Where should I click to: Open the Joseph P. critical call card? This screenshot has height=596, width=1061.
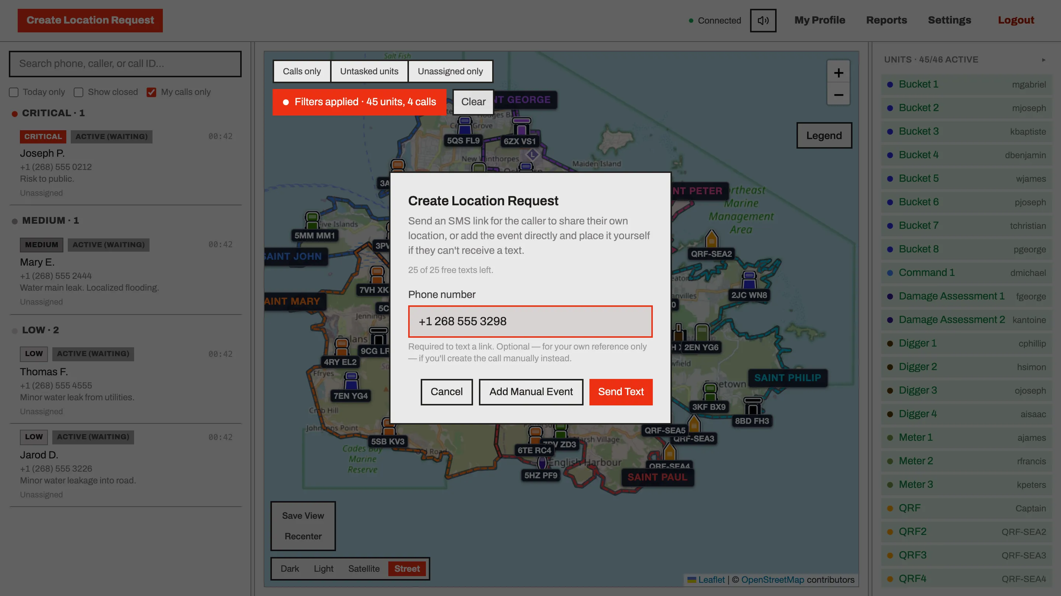(x=126, y=164)
